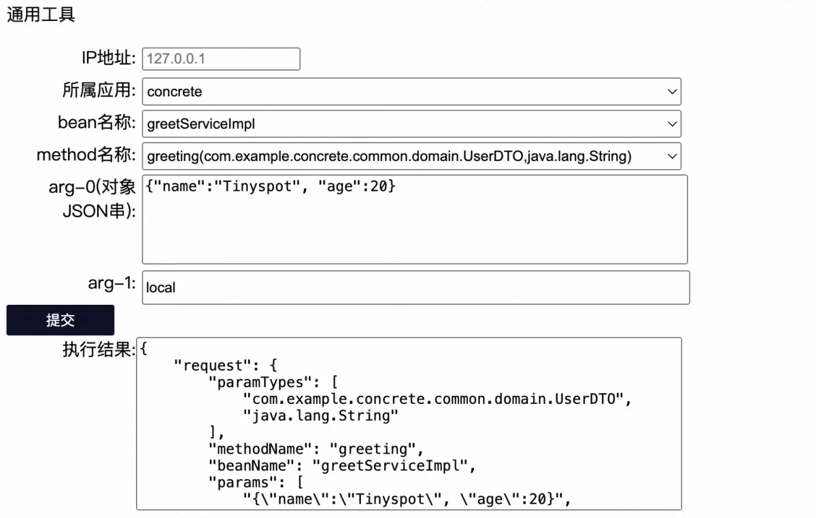Click the "methodName": "greeting" line in results
816x518 pixels.
point(316,449)
